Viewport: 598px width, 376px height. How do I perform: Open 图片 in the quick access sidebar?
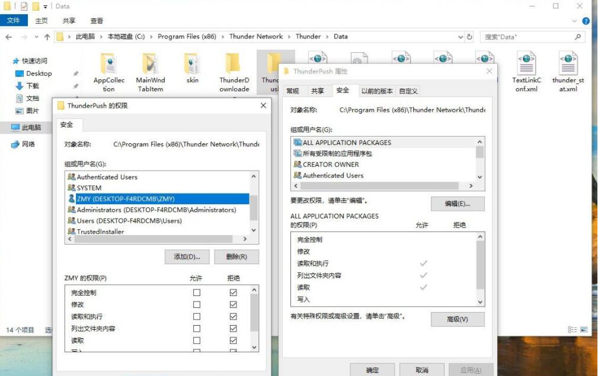tap(33, 111)
